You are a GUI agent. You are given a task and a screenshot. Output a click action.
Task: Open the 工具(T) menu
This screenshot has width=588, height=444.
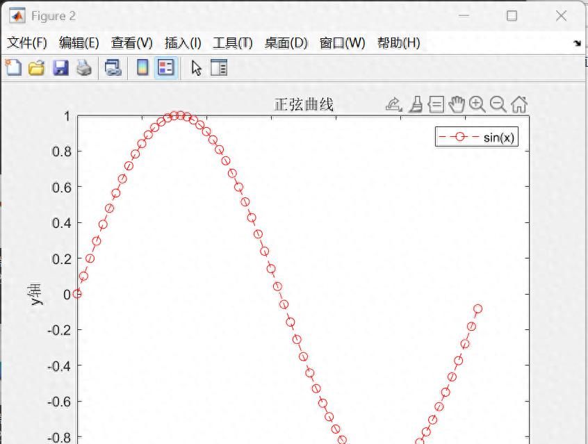(x=232, y=43)
